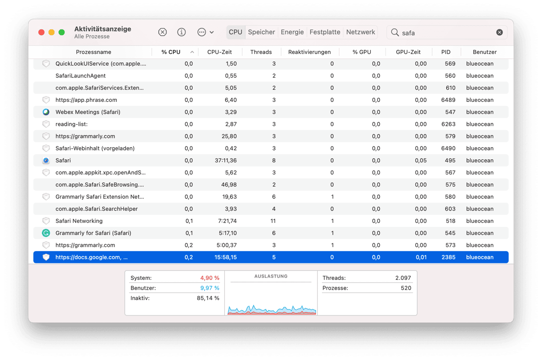The height and width of the screenshot is (360, 542).
Task: Click the ellipsis more-actions toolbar icon
Action: click(201, 32)
